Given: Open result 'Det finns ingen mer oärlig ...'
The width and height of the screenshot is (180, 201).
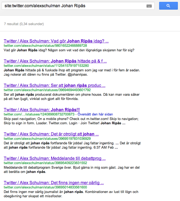Looking at the screenshot, I should [x=54, y=183].
